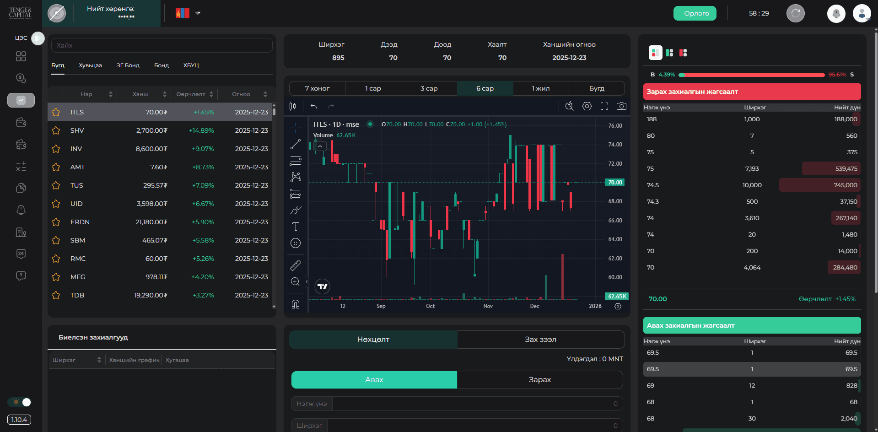878x432 pixels.
Task: Star ITLS as a favorite
Action: [56, 112]
